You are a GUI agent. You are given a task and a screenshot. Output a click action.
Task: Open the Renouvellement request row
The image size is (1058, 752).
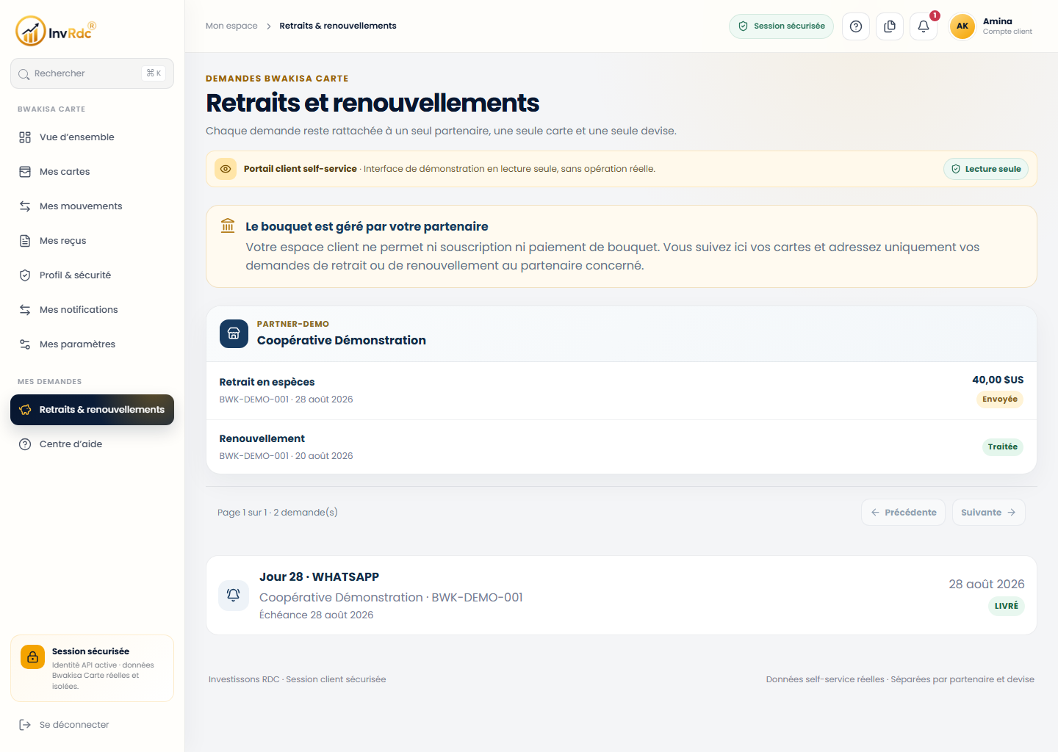pos(622,447)
